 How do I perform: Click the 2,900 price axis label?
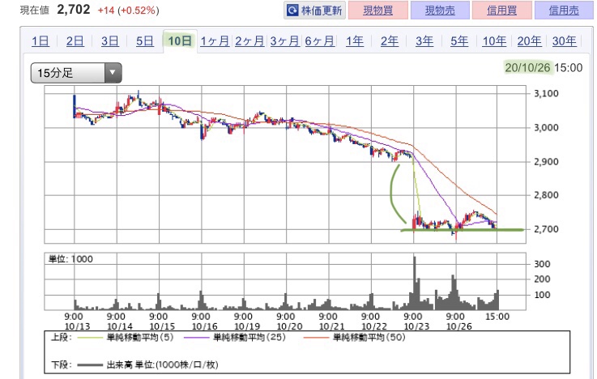point(546,162)
